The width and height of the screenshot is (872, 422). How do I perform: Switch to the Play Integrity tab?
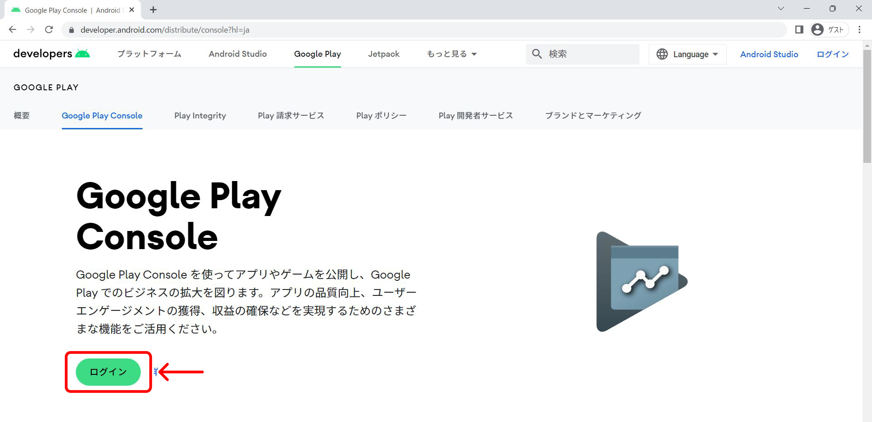pyautogui.click(x=200, y=116)
